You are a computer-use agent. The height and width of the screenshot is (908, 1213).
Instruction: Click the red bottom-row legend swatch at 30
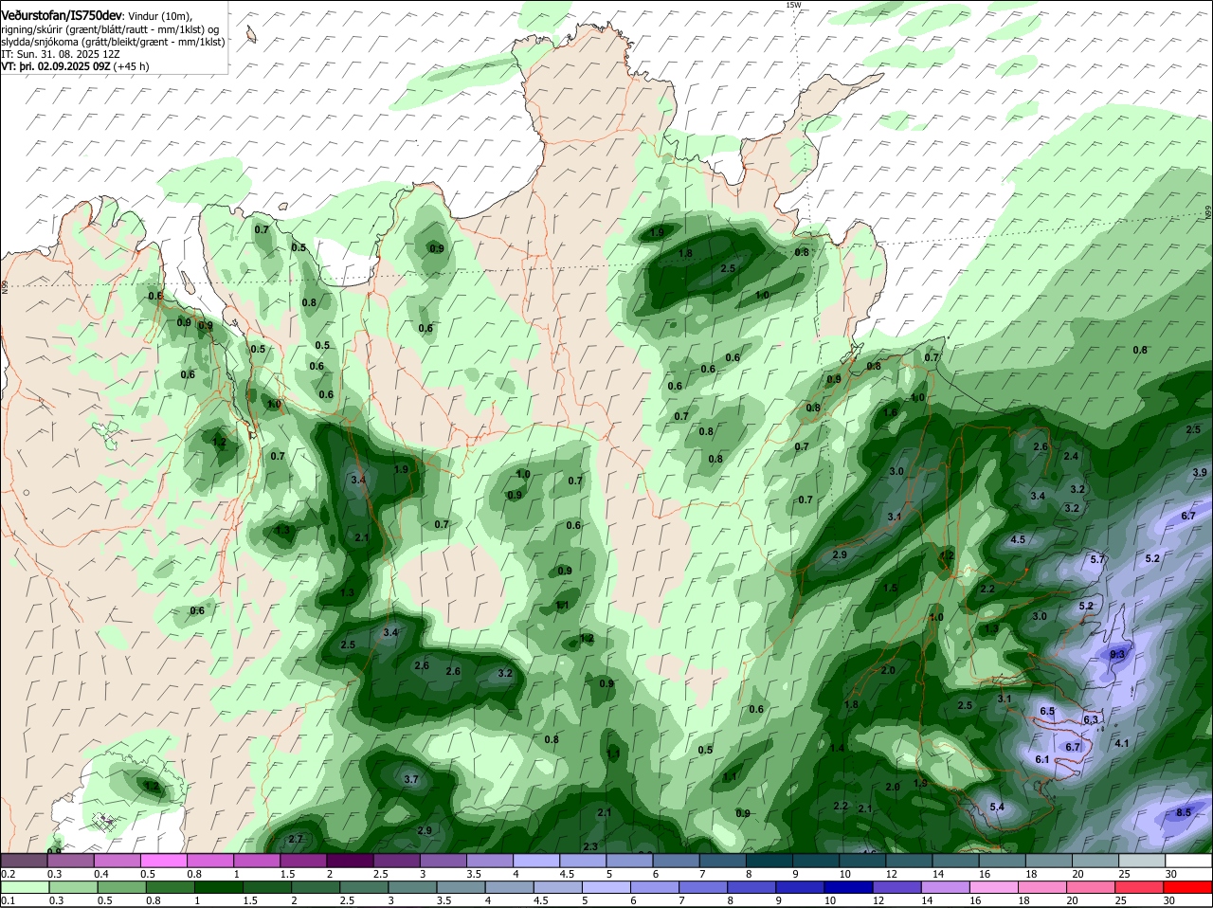[x=1189, y=886]
